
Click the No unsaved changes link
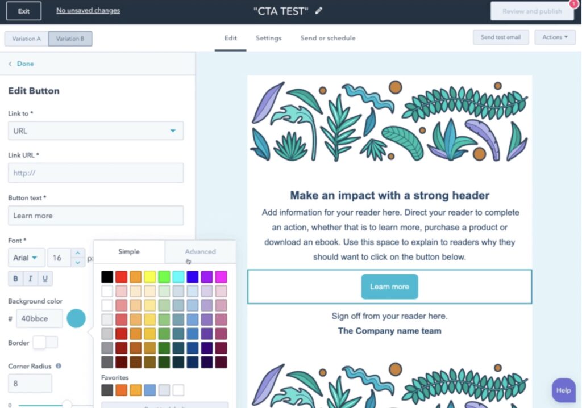click(x=88, y=10)
